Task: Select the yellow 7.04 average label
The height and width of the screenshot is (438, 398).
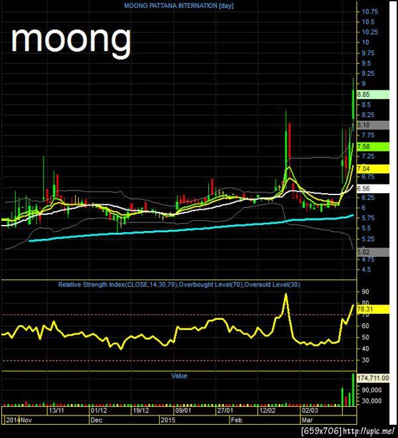Action: [x=373, y=169]
